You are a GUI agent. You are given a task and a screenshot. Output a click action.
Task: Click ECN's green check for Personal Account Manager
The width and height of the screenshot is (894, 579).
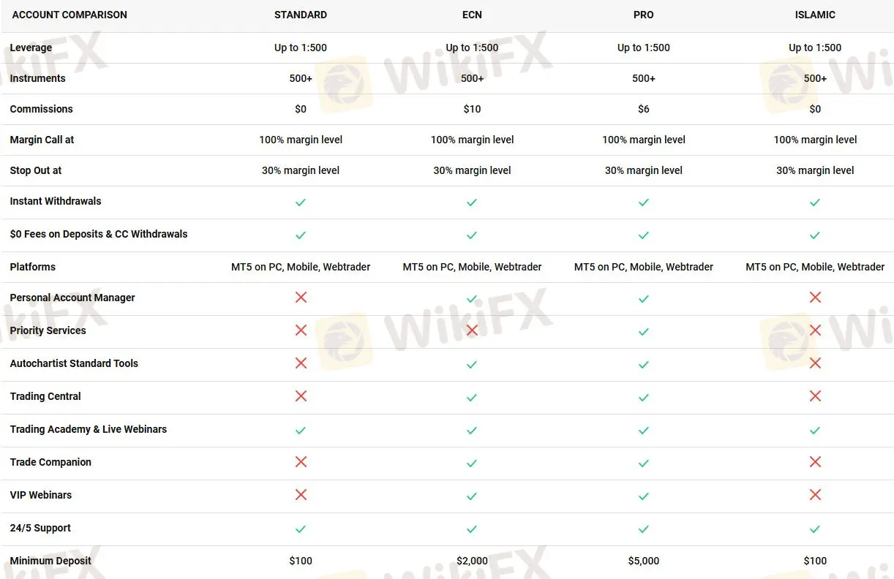[x=472, y=299]
